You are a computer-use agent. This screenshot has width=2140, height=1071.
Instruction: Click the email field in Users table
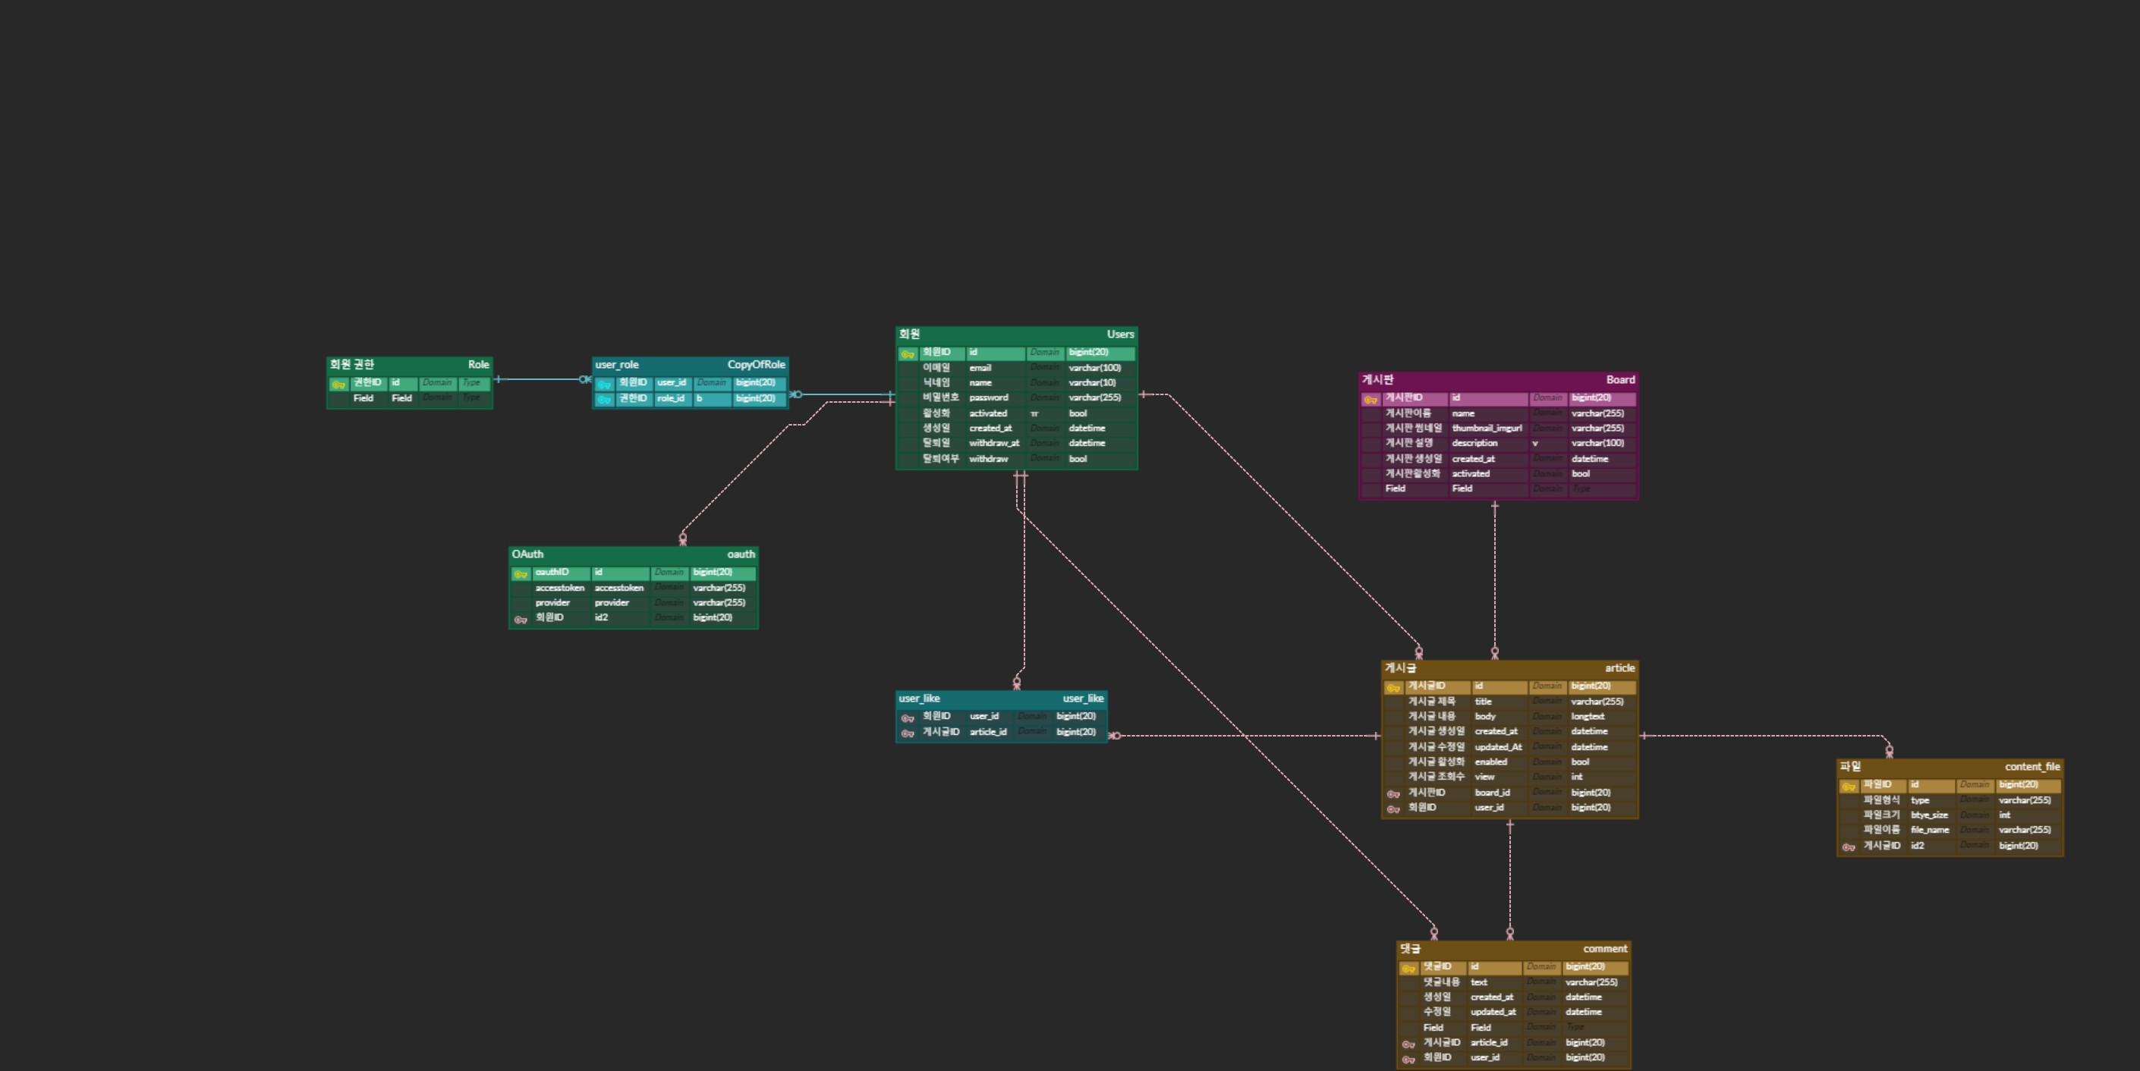coord(980,368)
